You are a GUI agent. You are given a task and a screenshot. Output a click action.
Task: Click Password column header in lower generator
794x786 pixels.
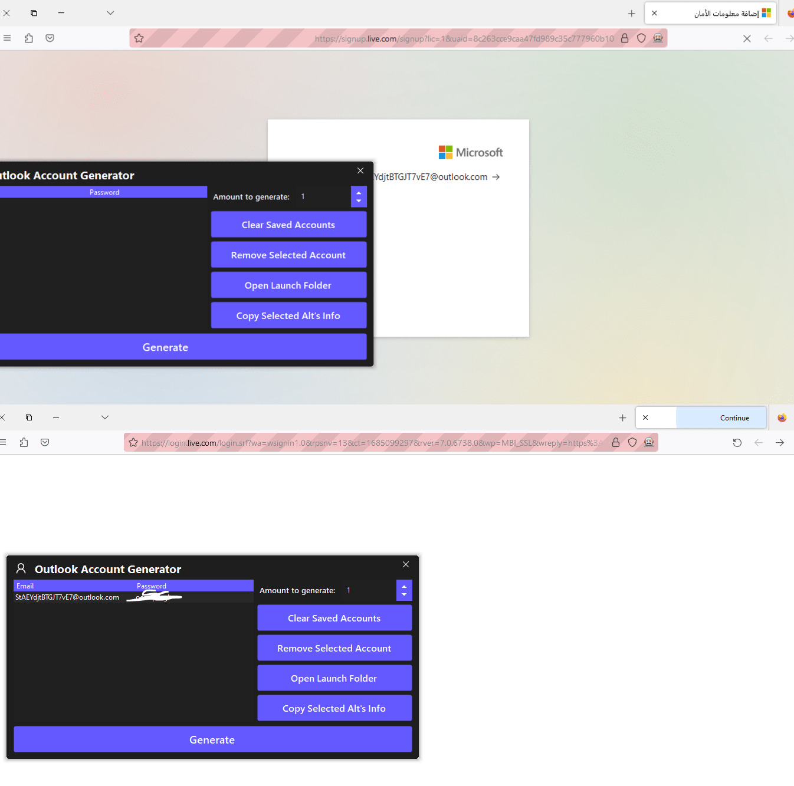click(x=194, y=586)
